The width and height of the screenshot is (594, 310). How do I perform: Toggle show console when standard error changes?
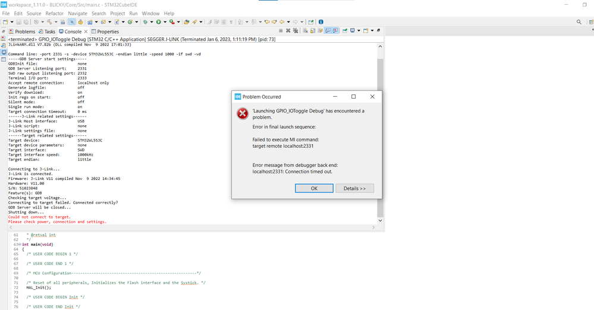(x=335, y=31)
